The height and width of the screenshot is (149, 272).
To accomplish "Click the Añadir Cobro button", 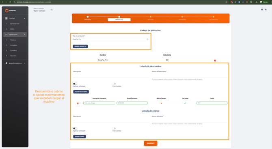I will tap(80, 136).
